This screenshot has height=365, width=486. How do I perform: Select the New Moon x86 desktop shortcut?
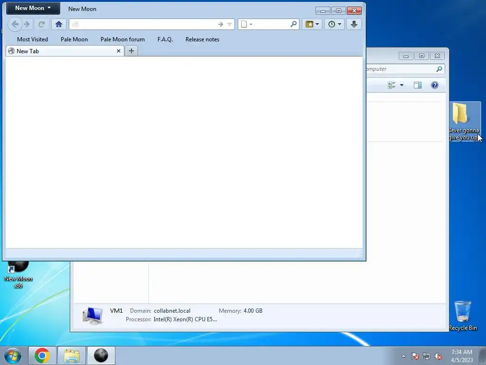coord(19,276)
